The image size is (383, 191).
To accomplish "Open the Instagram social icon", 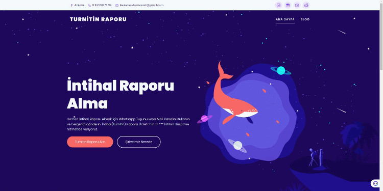I will 288,5.
